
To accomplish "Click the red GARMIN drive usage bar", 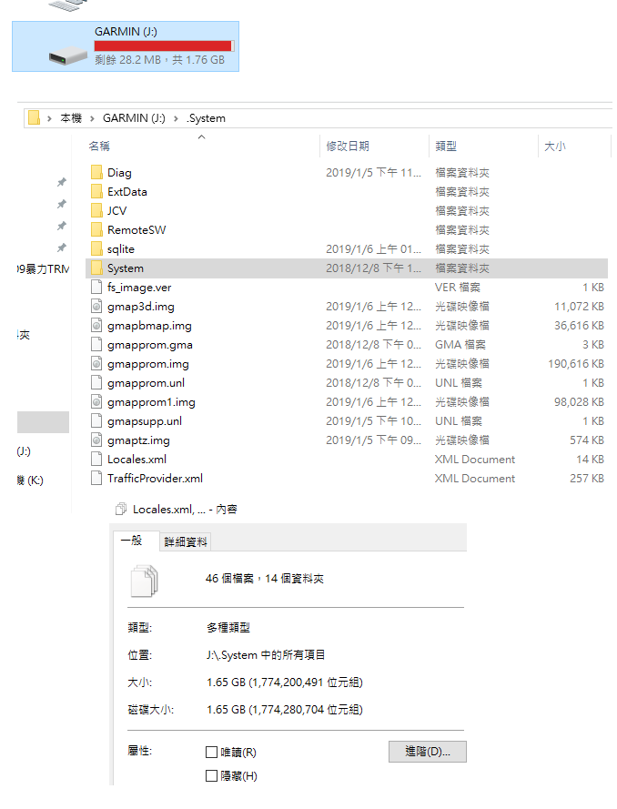I will pyautogui.click(x=164, y=46).
